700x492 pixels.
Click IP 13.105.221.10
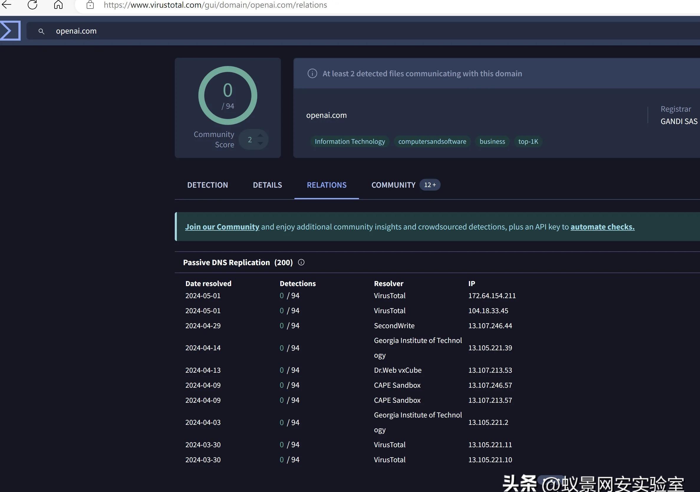tap(490, 460)
